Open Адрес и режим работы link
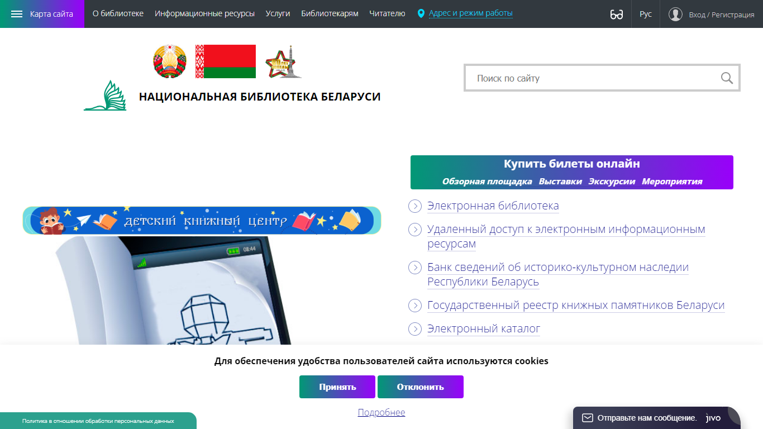The image size is (763, 429). [x=471, y=13]
